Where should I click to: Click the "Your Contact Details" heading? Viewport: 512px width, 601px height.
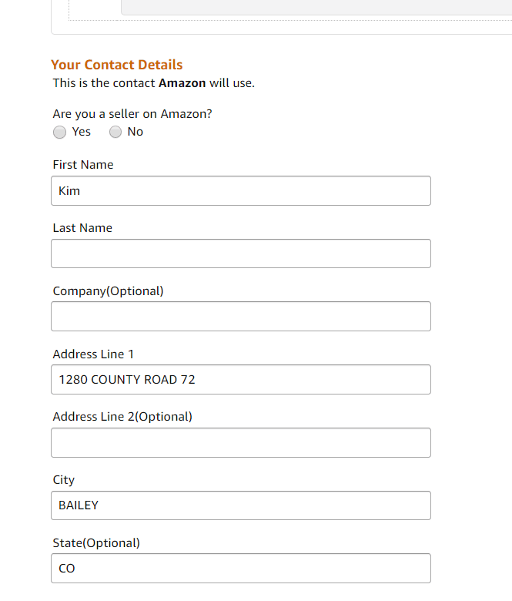[x=117, y=65]
